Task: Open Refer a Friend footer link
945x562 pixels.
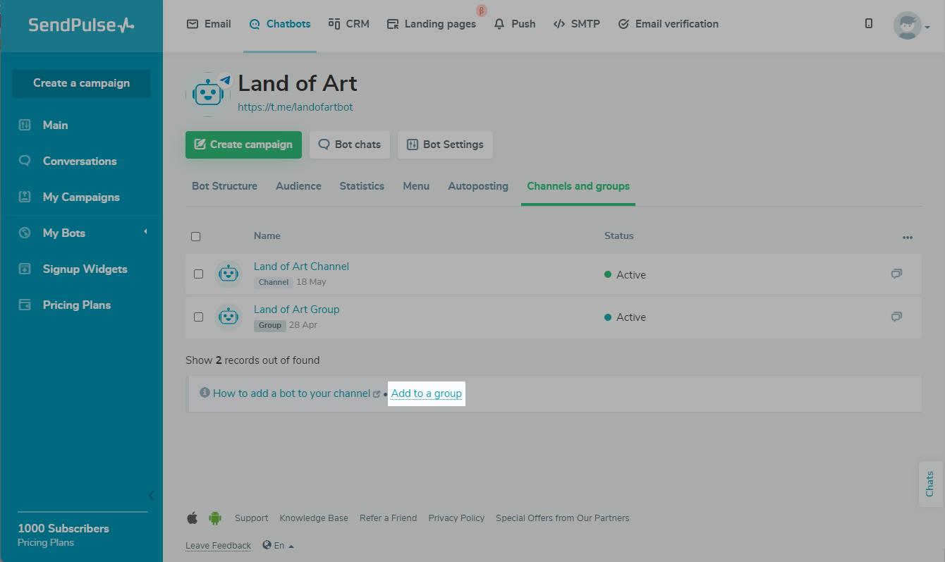Action: pyautogui.click(x=388, y=518)
